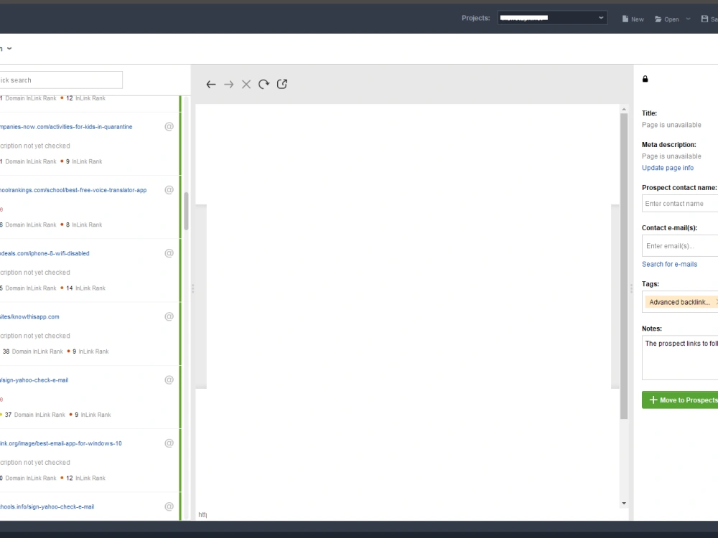This screenshot has width=718, height=538.
Task: Expand the dropdown chevron under the header
Action: coord(9,49)
